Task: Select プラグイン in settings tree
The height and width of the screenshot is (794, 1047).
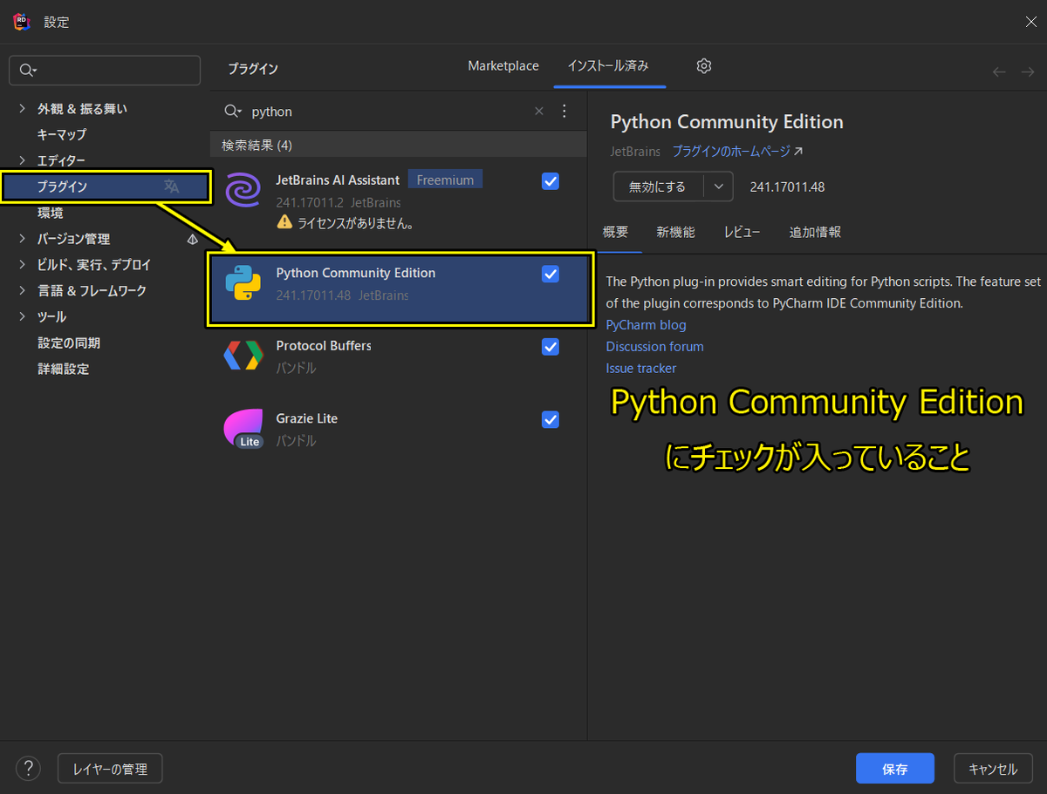Action: coord(105,187)
